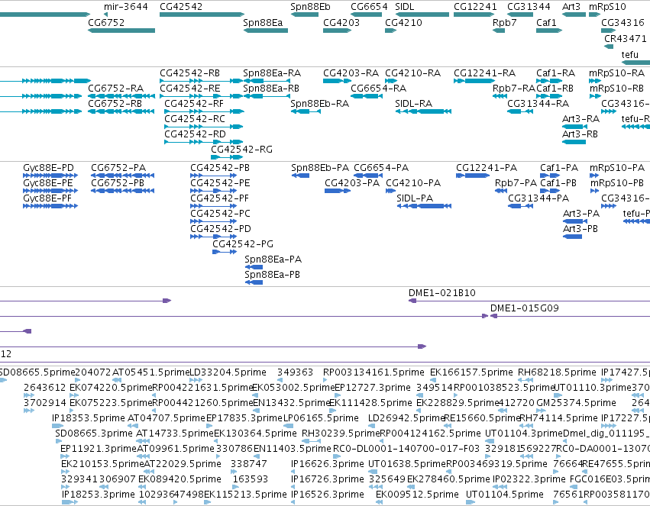Click the Spn88Ea gene glyph
Image resolution: width=650 pixels, height=506 pixels.
[x=265, y=31]
